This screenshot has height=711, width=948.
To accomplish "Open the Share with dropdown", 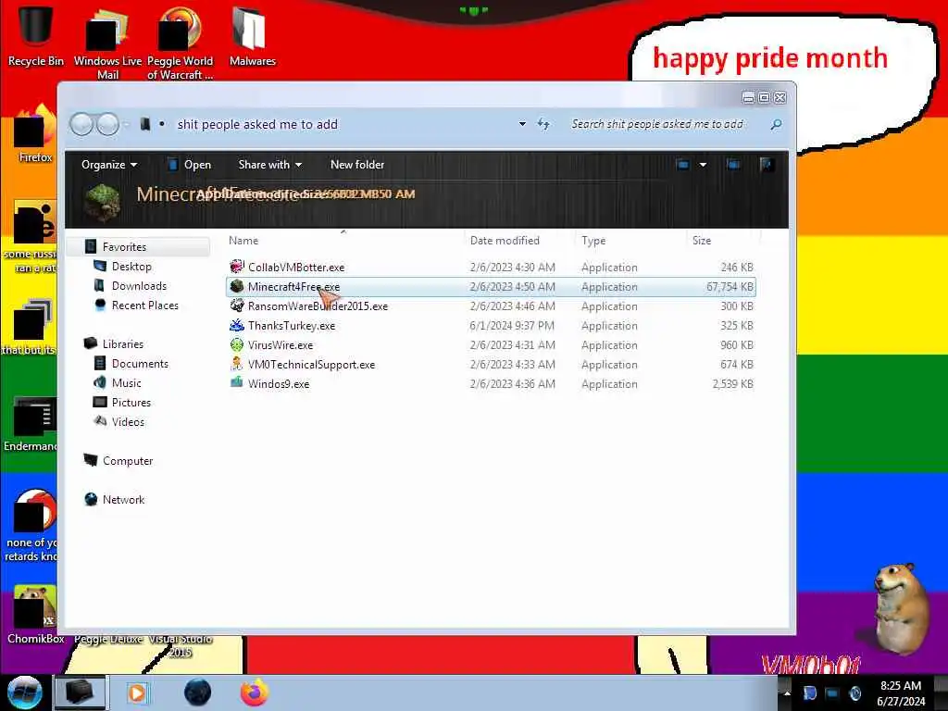I will [x=269, y=165].
